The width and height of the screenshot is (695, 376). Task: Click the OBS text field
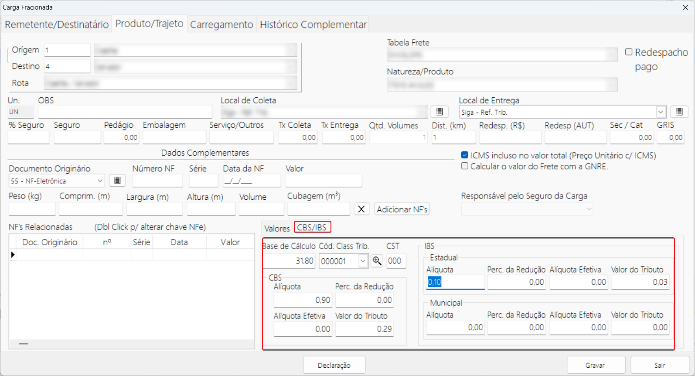coord(125,112)
